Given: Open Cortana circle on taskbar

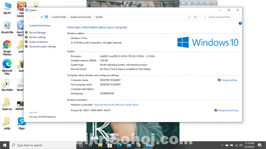Looking at the screenshot, I should pyautogui.click(x=81, y=145).
